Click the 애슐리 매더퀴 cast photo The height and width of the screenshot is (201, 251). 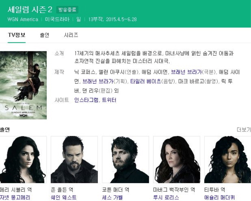[x=228, y=160]
